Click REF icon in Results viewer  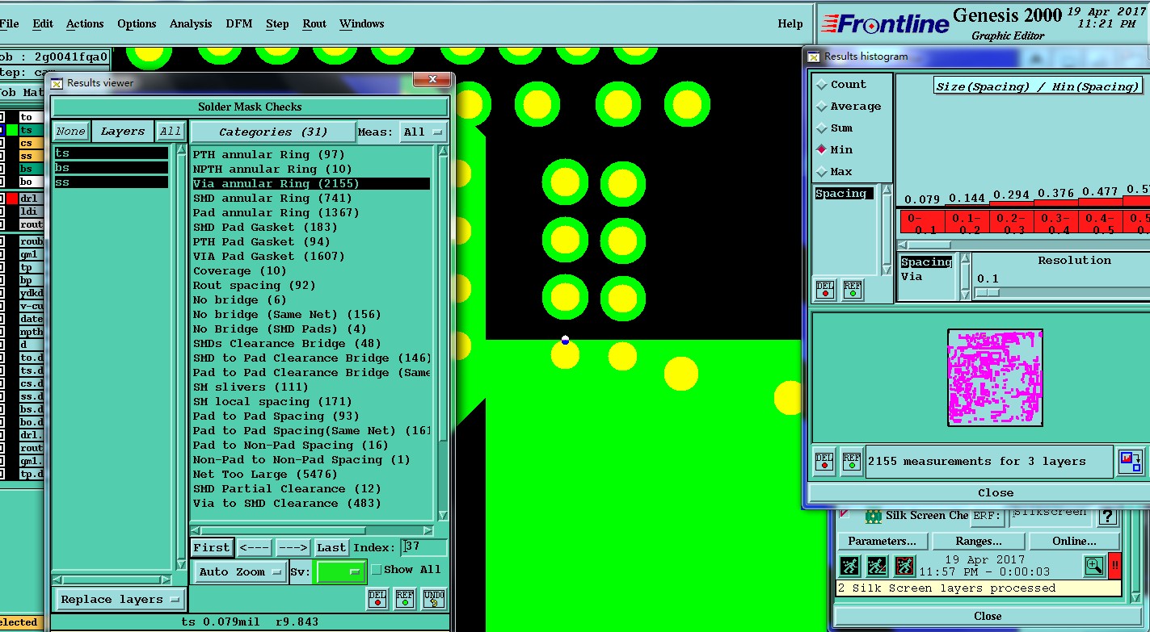pos(405,598)
